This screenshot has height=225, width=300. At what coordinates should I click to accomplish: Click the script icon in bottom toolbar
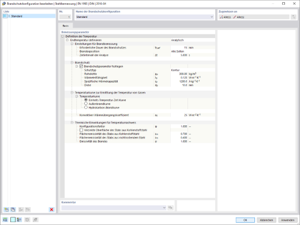35,220
